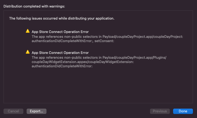Select the first App Store Connect Operation Error title
Screen dimensions: 197x118
click(x=60, y=32)
